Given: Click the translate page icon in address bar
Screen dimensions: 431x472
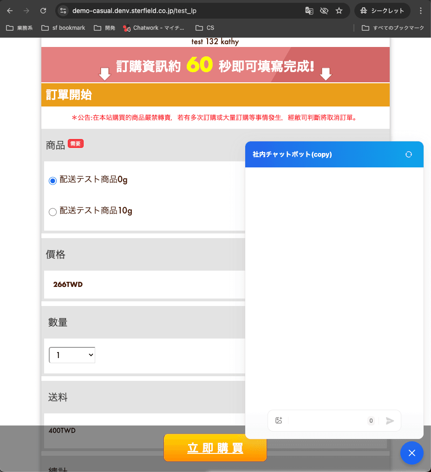Looking at the screenshot, I should 309,11.
